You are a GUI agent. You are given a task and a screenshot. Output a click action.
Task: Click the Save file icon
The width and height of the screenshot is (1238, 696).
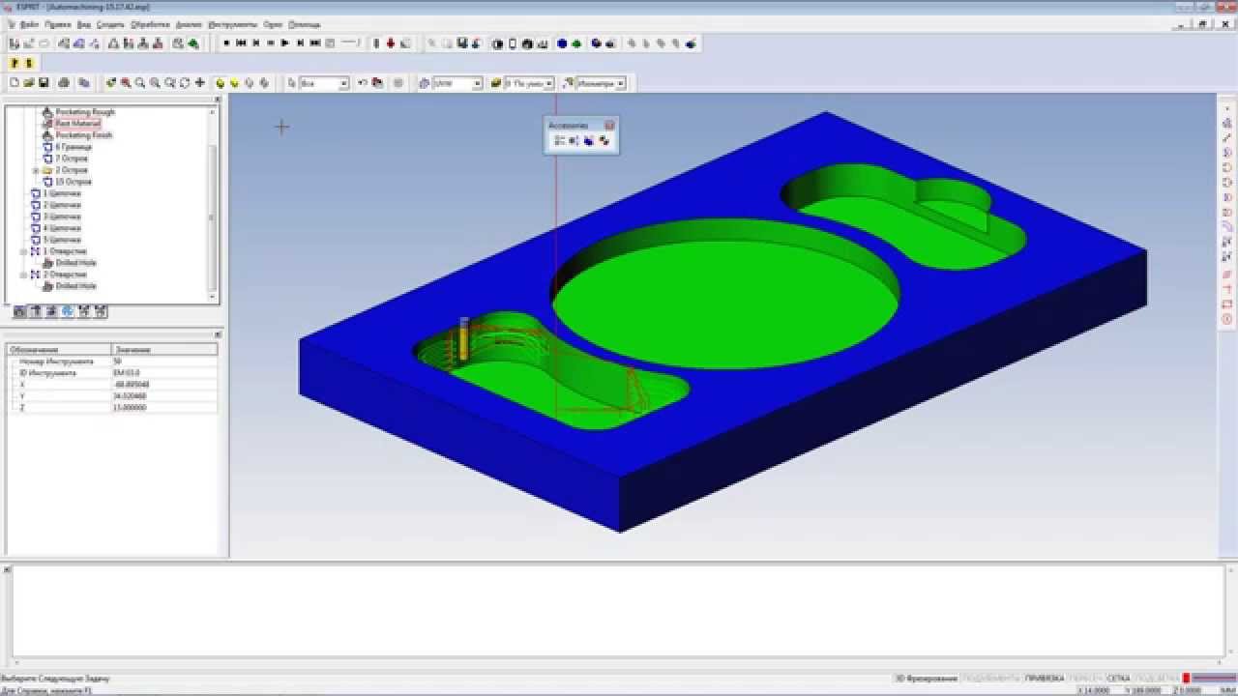click(44, 83)
